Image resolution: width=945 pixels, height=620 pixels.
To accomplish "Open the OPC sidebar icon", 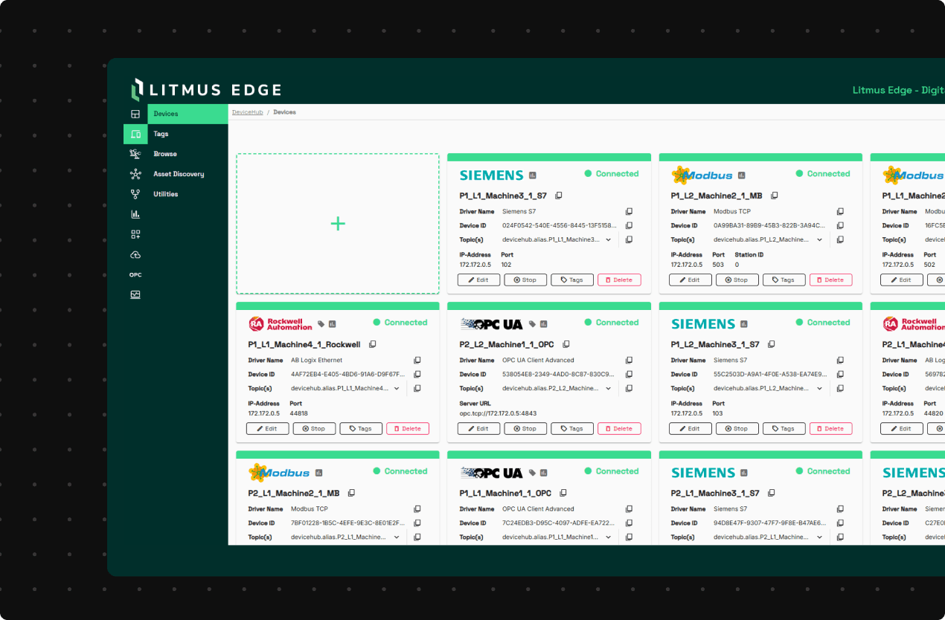I will (x=135, y=275).
